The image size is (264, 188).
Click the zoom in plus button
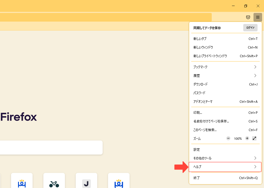247,138
